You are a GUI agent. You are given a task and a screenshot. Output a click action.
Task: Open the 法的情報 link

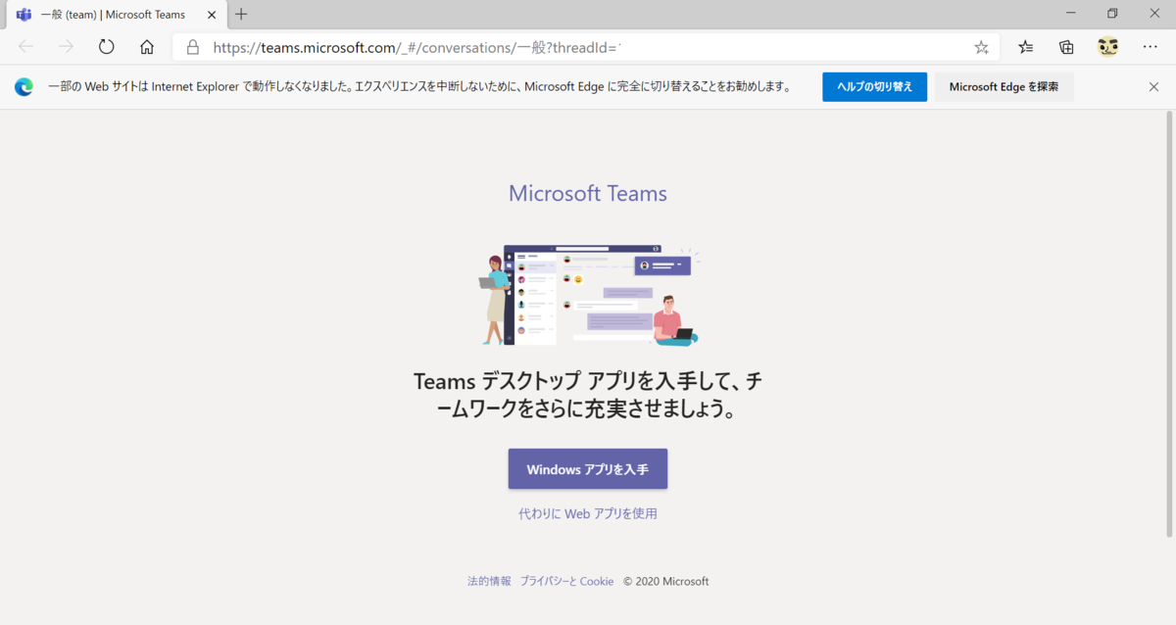click(x=489, y=581)
